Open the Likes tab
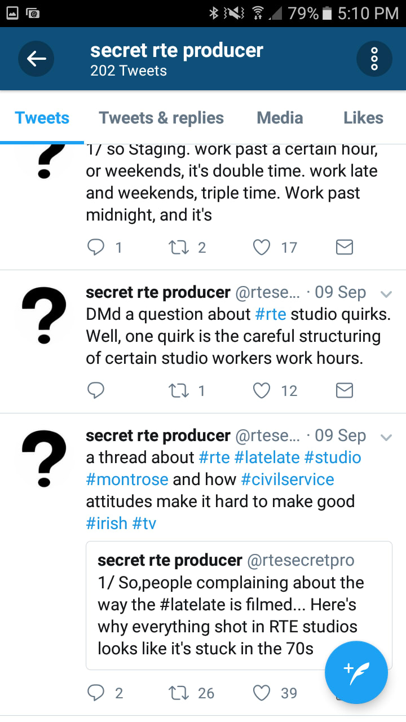This screenshot has height=722, width=406. point(363,118)
